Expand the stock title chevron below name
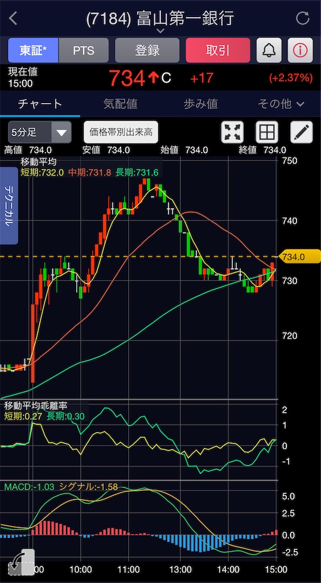Screen dimensions: 321x583 tap(160, 31)
